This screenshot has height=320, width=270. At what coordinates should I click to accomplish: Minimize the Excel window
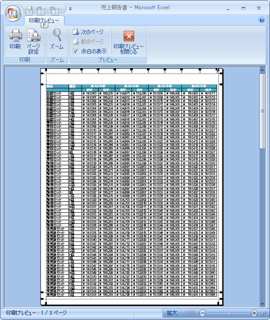228,9
